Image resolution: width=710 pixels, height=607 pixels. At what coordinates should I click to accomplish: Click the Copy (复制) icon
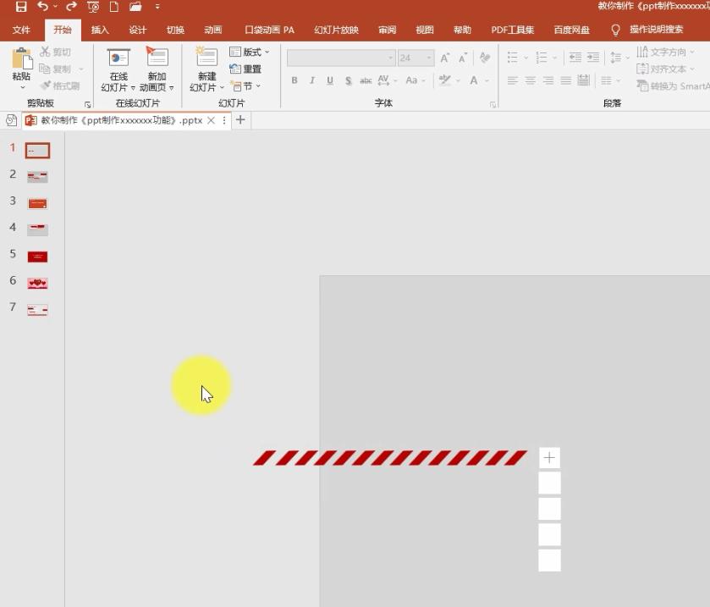pyautogui.click(x=47, y=69)
